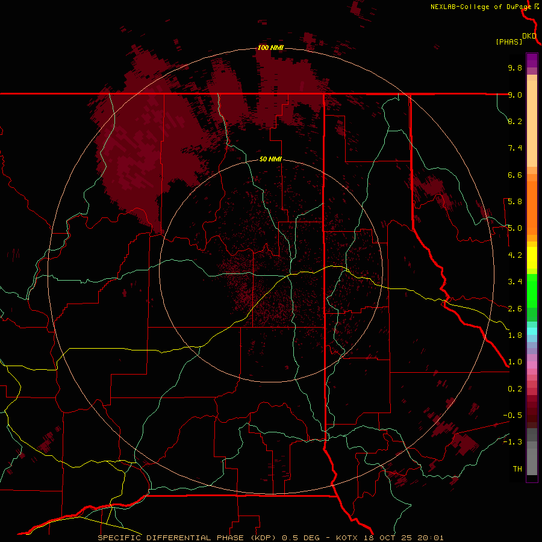Viewport: 542px width, 542px height.
Task: Click the 4.2 legend value
Action: pos(515,255)
